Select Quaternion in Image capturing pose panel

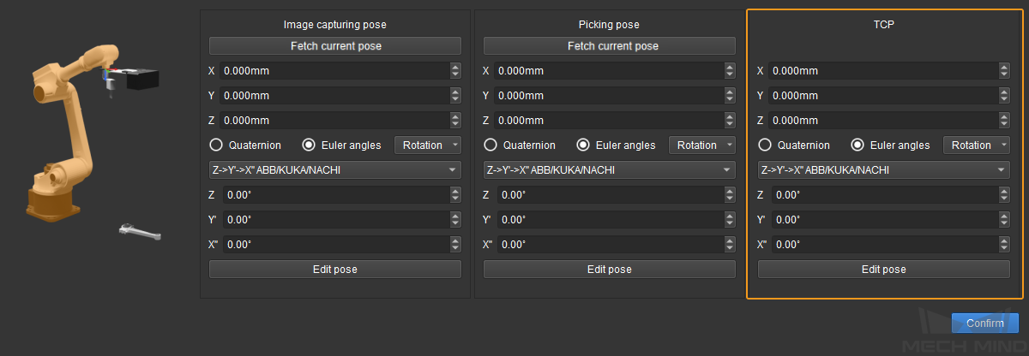217,145
